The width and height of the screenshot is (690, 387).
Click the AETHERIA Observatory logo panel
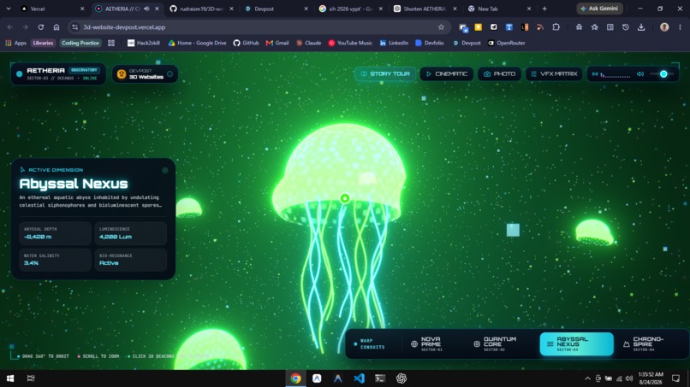[x=58, y=73]
